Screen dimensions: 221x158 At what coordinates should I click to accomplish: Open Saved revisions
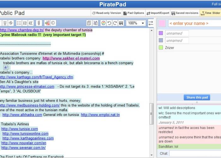(185, 13)
